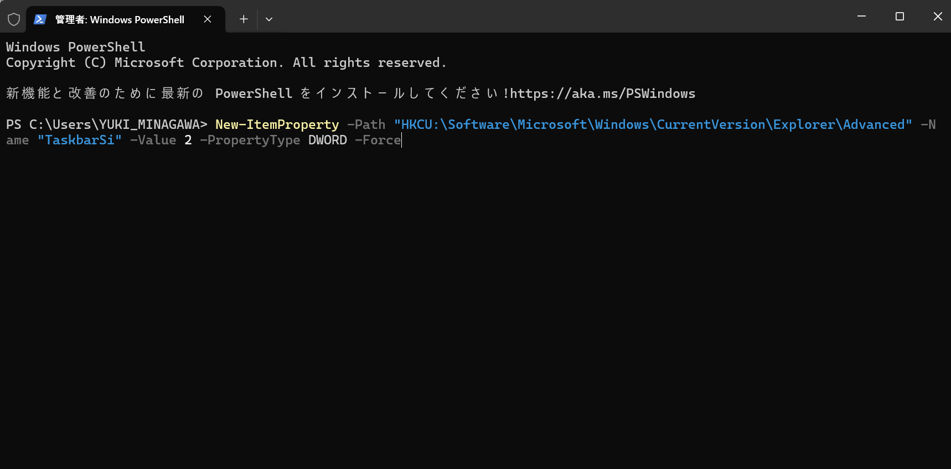Close the terminal window

coord(937,17)
